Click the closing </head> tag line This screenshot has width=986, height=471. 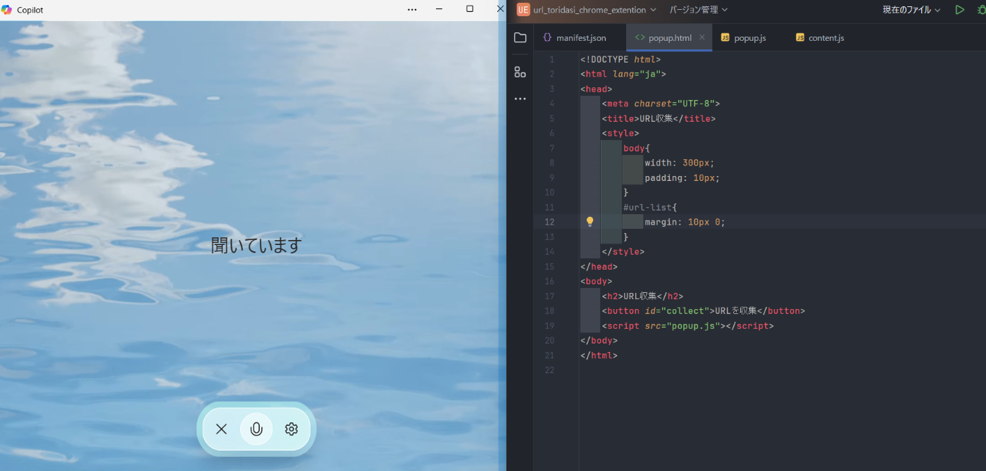(599, 267)
